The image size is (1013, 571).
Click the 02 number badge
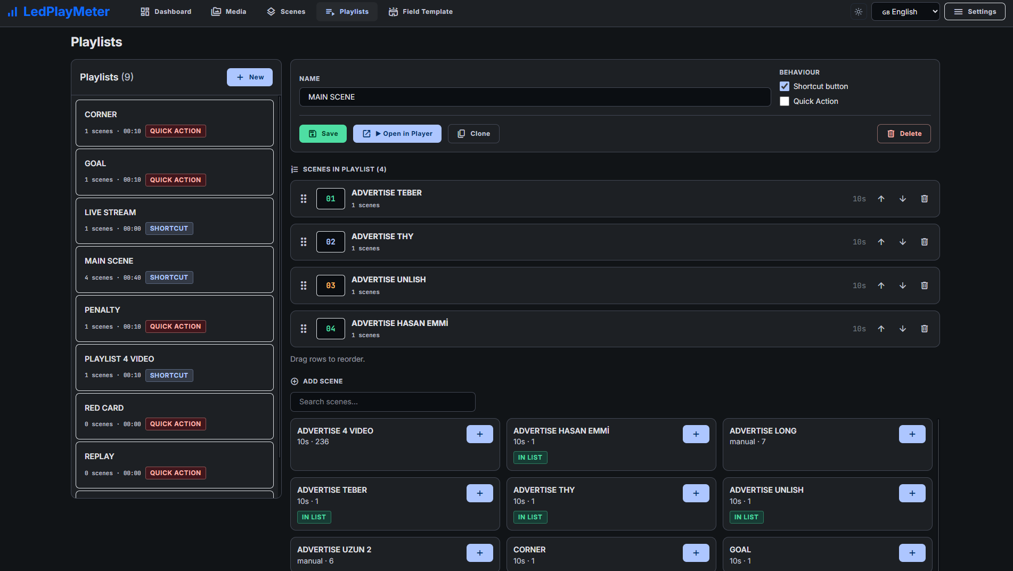(x=331, y=242)
